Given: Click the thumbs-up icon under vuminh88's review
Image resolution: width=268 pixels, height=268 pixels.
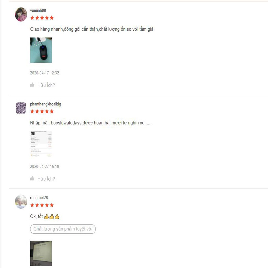Looking at the screenshot, I should tap(32, 85).
